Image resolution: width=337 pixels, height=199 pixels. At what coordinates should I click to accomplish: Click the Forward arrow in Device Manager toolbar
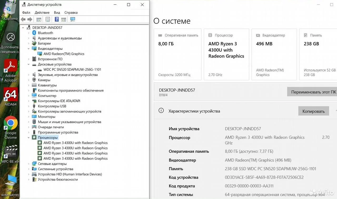coord(30,19)
